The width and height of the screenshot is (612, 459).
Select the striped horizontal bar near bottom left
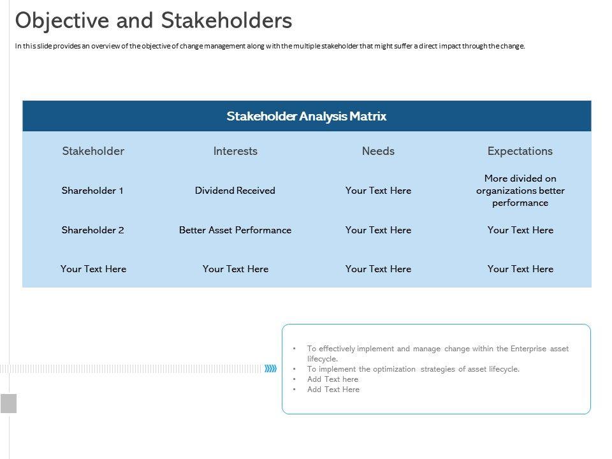(131, 368)
